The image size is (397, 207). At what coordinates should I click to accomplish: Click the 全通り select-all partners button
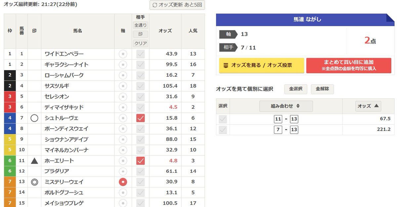point(141,25)
